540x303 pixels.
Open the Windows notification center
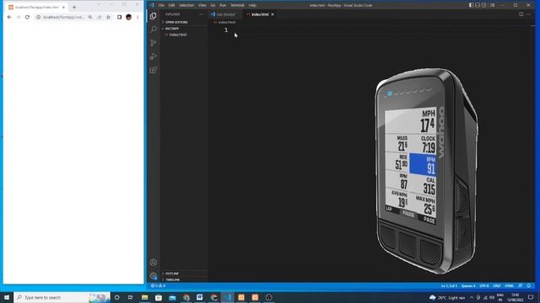pos(531,297)
